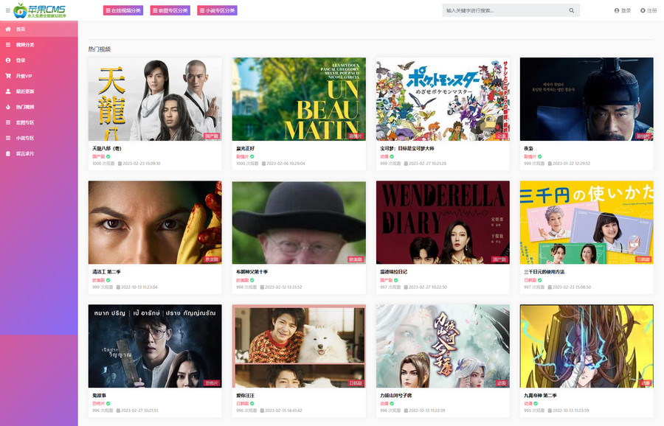Click the 苹果CMS apple logo
Screen dimensions: 664x426
20,11
